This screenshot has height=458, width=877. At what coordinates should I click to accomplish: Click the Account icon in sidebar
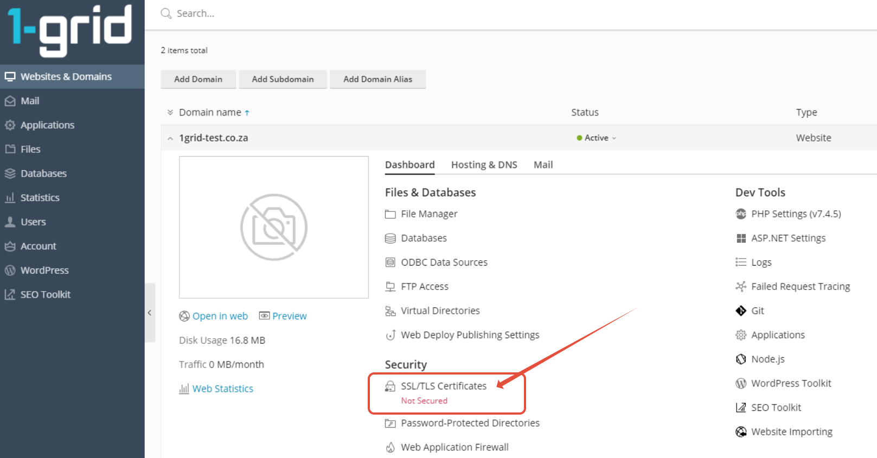tap(10, 246)
